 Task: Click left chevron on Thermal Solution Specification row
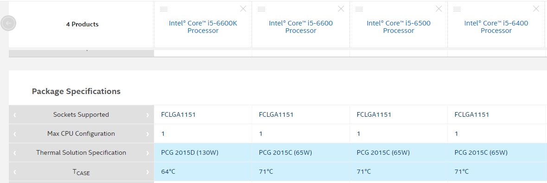(15, 153)
